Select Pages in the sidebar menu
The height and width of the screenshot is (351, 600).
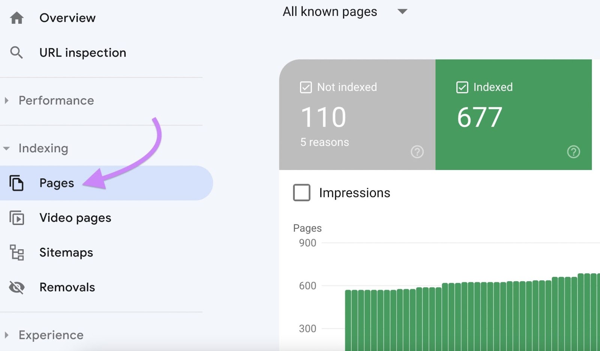56,183
